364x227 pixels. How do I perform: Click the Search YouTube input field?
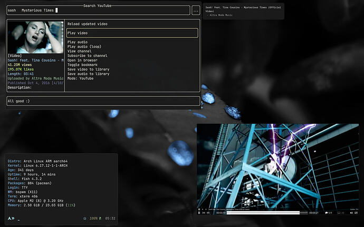click(98, 10)
